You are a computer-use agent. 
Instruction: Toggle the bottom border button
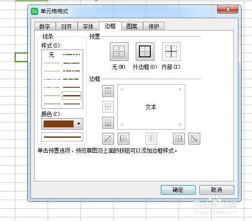108,123
